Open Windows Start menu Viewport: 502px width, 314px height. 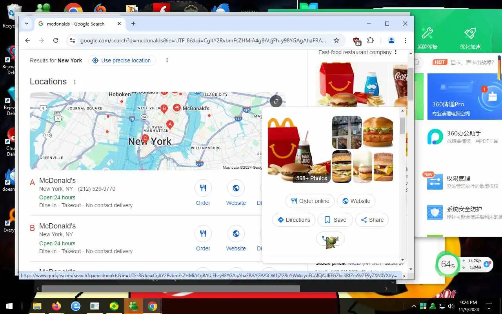9,306
